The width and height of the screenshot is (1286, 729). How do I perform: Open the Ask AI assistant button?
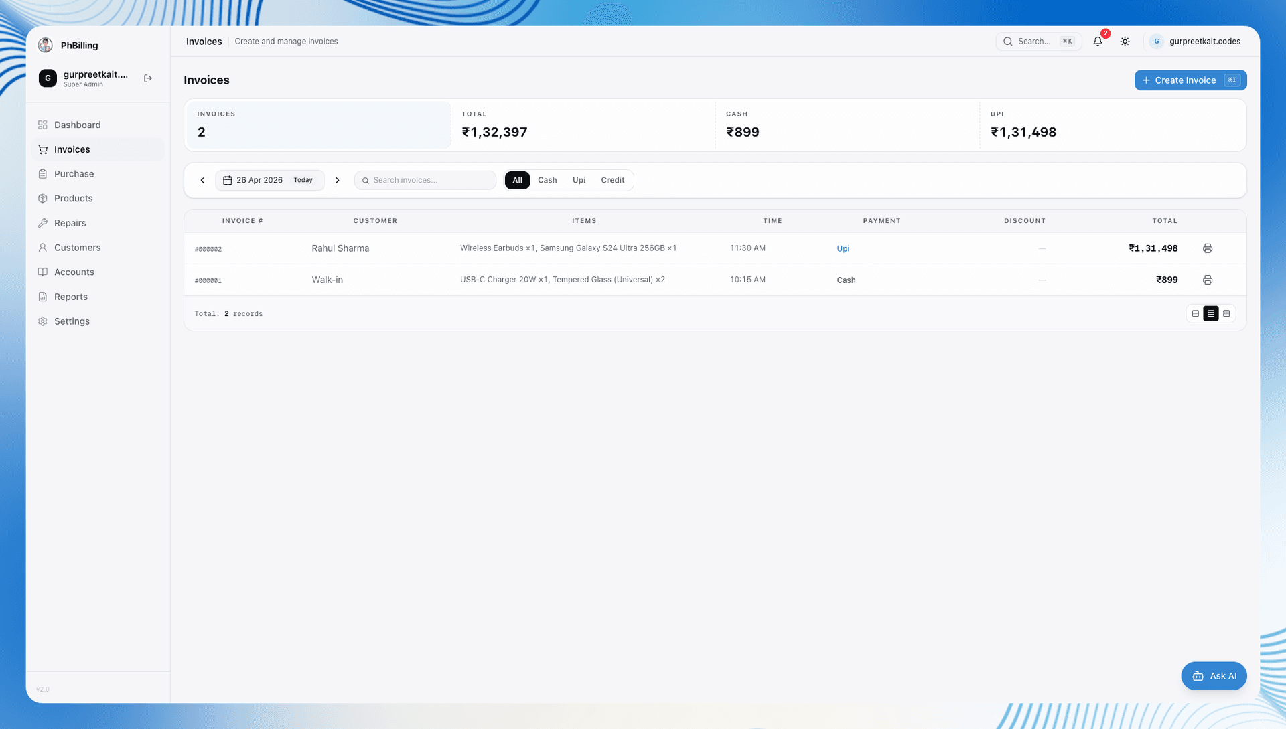pos(1214,676)
